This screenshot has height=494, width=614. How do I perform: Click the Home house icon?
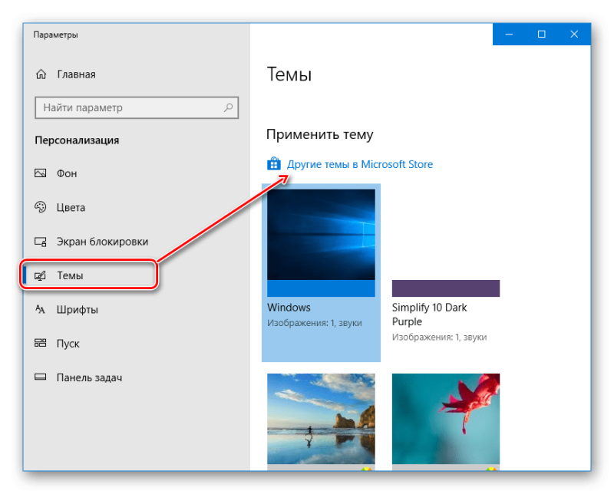tap(41, 74)
